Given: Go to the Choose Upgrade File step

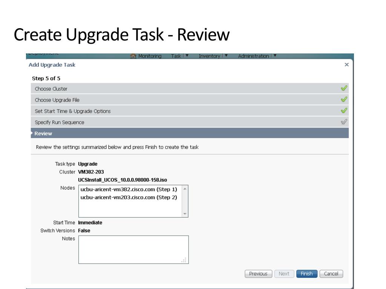Looking at the screenshot, I should 190,100.
